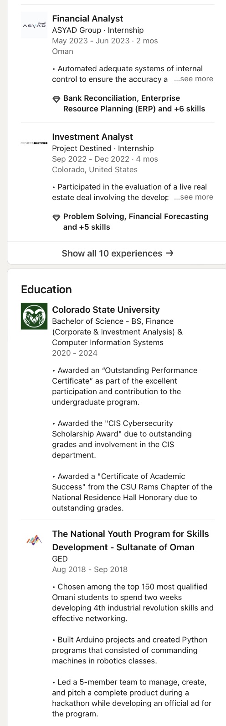Click the Project Destined logo
The height and width of the screenshot is (726, 226).
pyautogui.click(x=34, y=143)
